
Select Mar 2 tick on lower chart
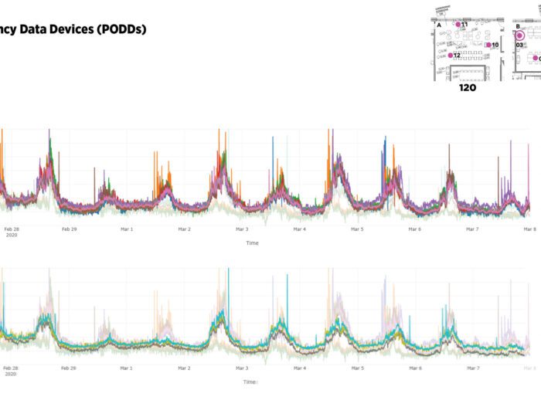coord(184,368)
